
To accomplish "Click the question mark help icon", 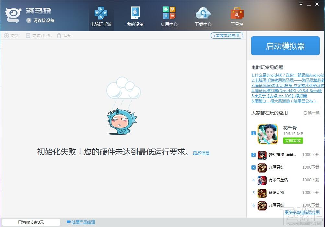I will (x=29, y=20).
